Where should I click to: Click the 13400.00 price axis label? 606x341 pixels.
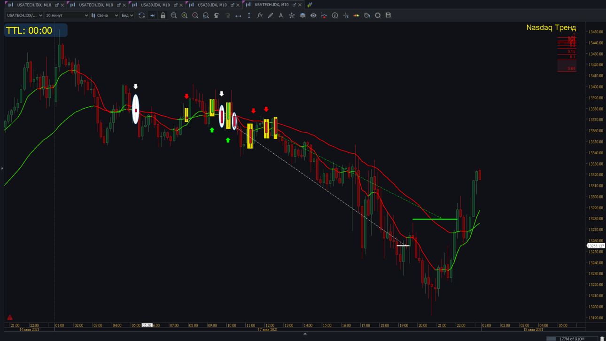click(x=596, y=87)
